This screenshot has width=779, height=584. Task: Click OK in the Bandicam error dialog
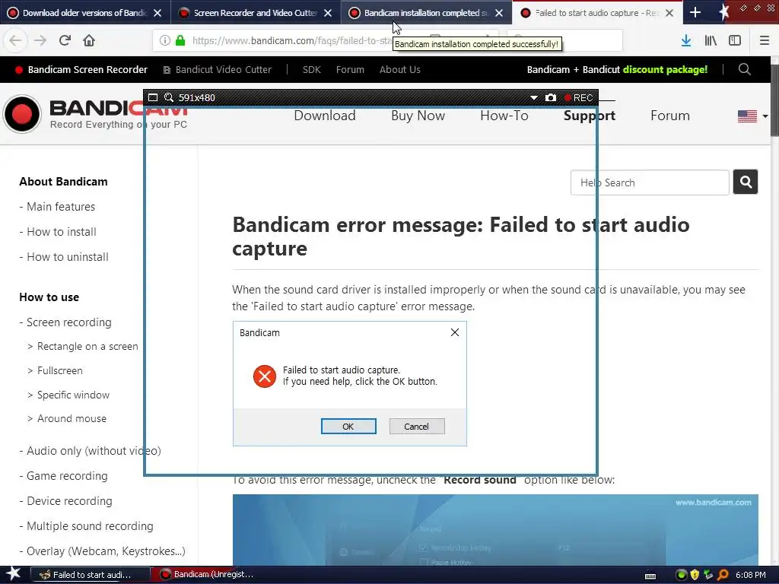point(348,426)
